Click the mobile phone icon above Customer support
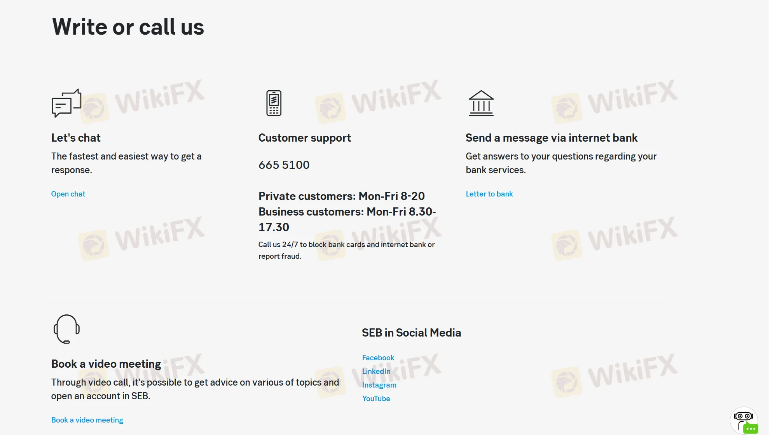770x435 pixels. [x=274, y=102]
